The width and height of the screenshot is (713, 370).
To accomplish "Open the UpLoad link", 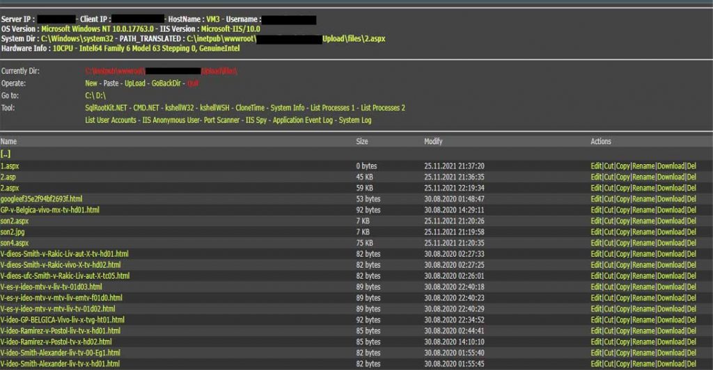I will click(x=134, y=83).
